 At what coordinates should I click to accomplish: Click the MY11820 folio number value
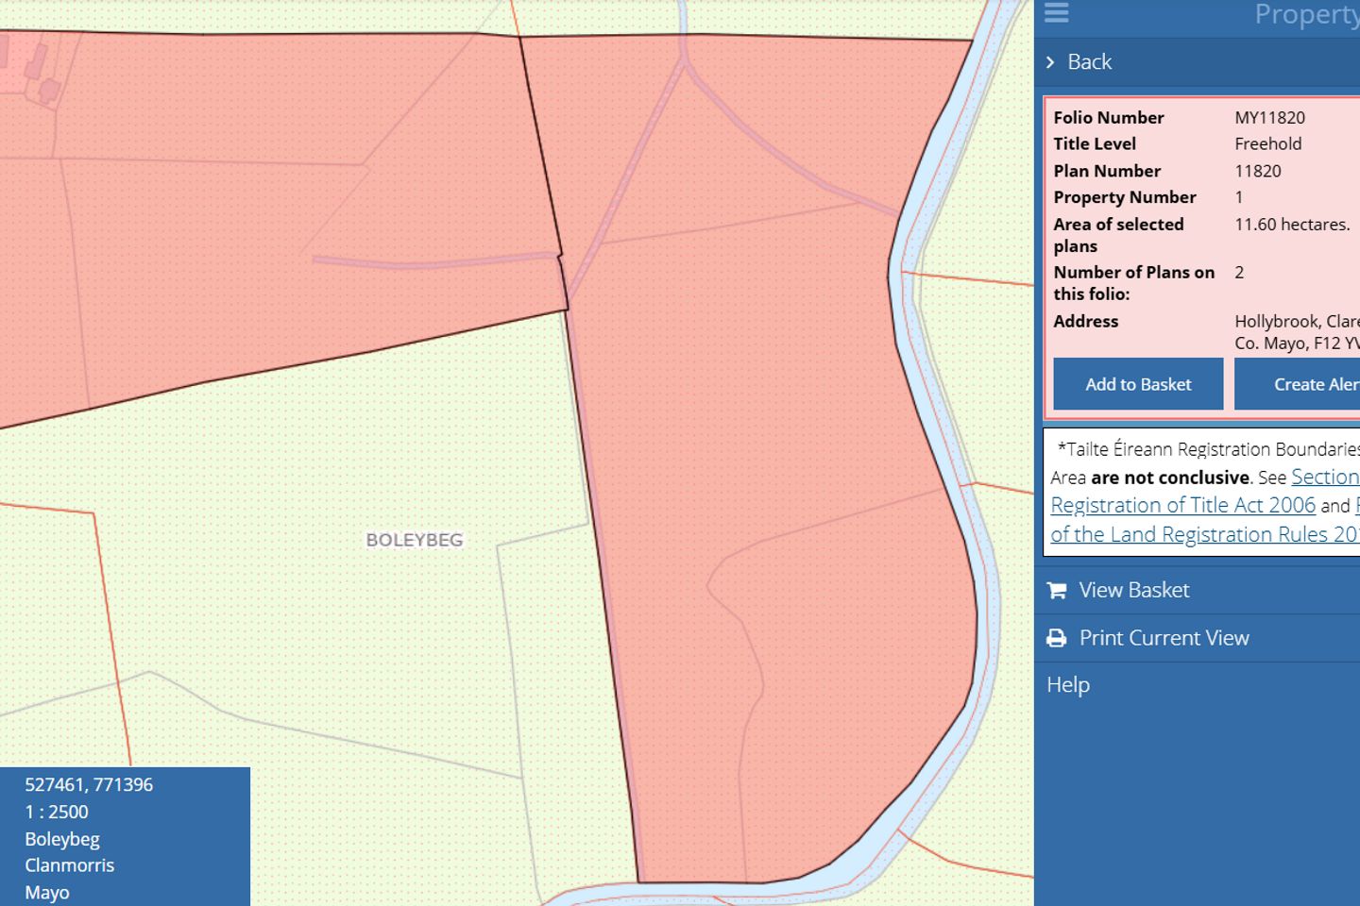point(1269,118)
